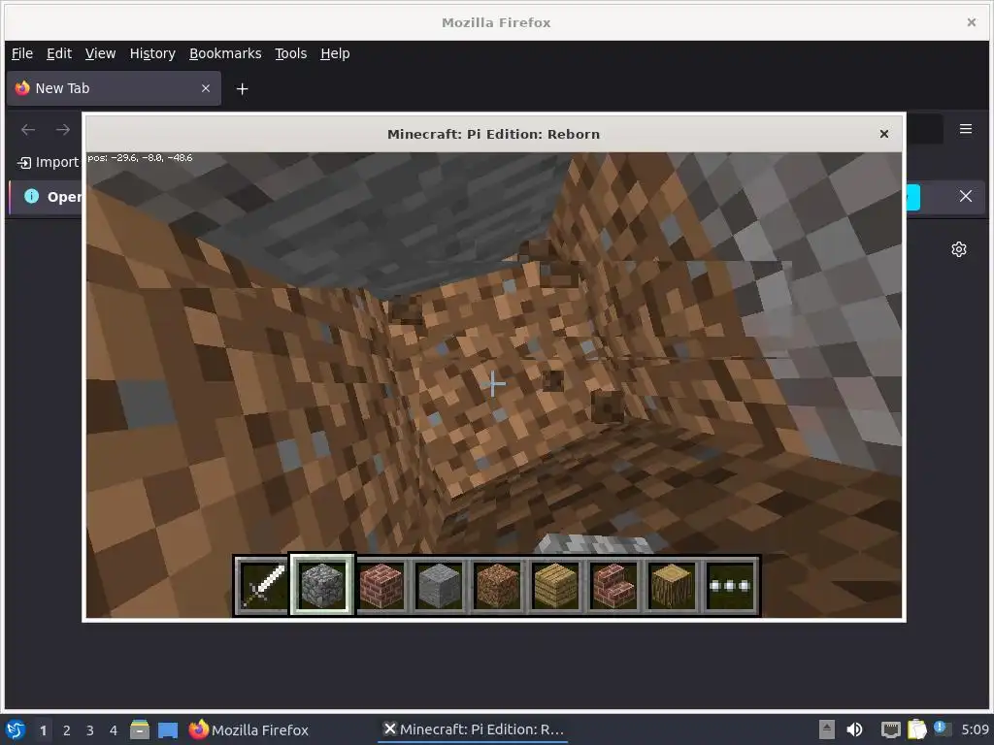Open the Bookmarks menu in Firefox
The height and width of the screenshot is (745, 994).
(x=225, y=54)
